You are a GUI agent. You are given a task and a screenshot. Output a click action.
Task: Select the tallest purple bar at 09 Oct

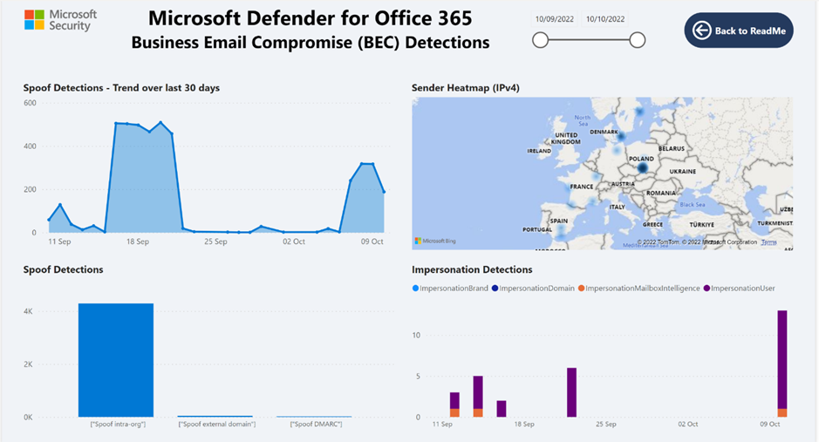[x=781, y=359]
